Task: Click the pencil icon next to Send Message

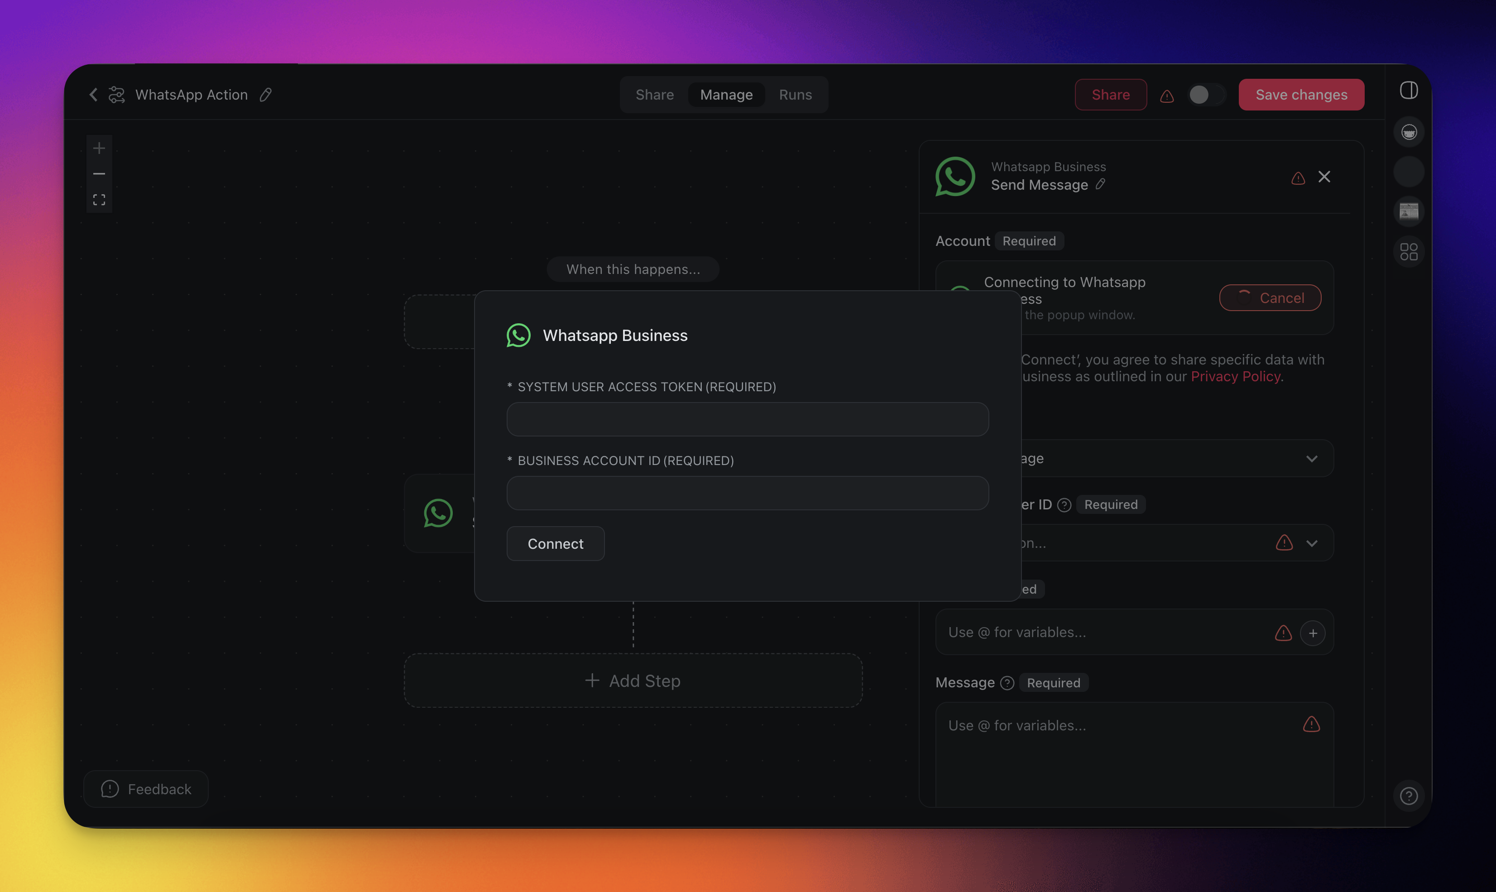Action: [x=1101, y=185]
